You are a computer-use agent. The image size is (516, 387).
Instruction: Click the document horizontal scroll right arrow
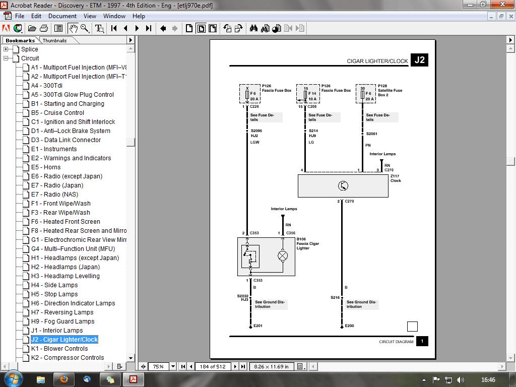(502, 366)
